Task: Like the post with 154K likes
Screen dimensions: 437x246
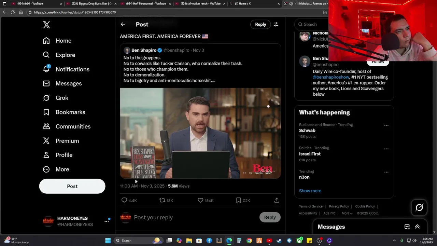Action: pos(200,200)
